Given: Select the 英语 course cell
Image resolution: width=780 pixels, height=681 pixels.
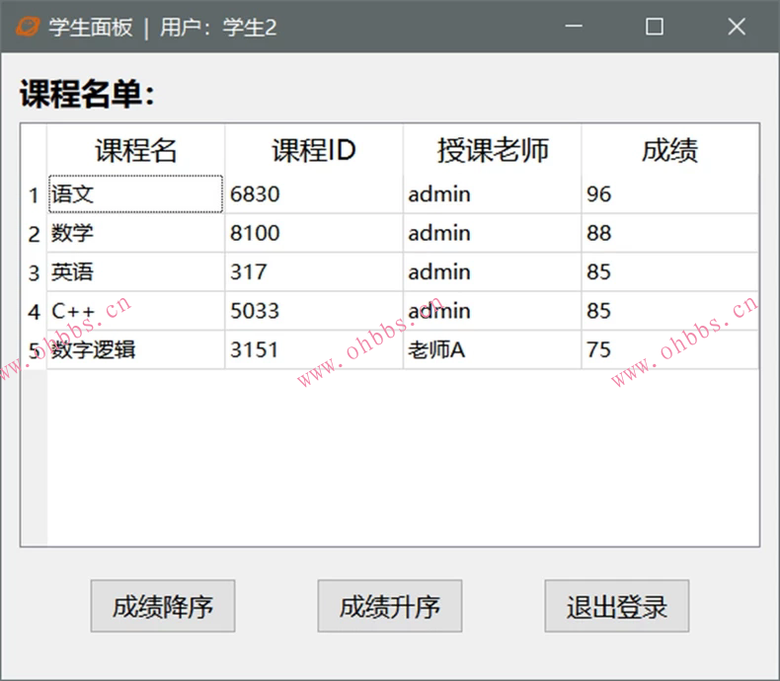Looking at the screenshot, I should (x=136, y=272).
